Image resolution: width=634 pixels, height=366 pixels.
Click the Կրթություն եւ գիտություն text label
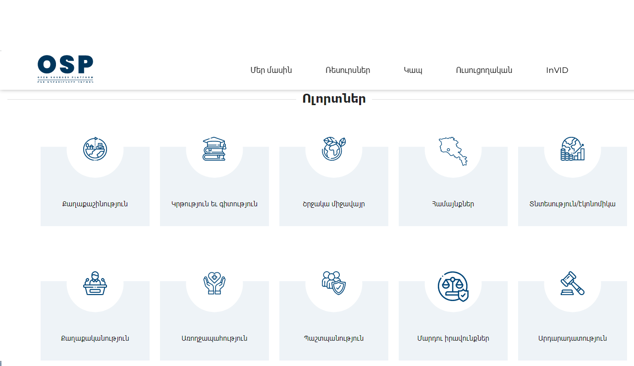214,204
